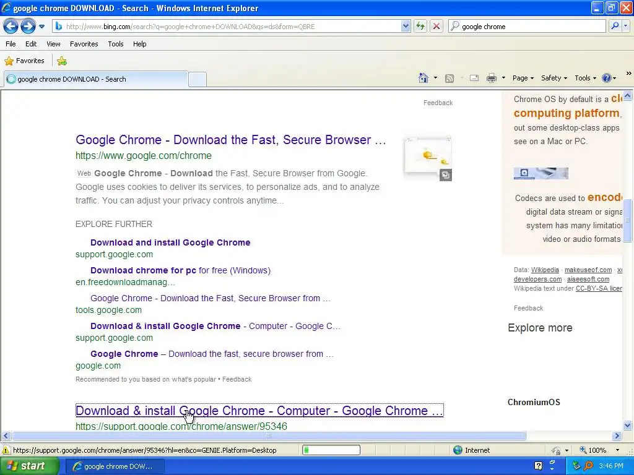Screen dimensions: 634x475
Task: Open the Favorites star button
Action: 24,61
